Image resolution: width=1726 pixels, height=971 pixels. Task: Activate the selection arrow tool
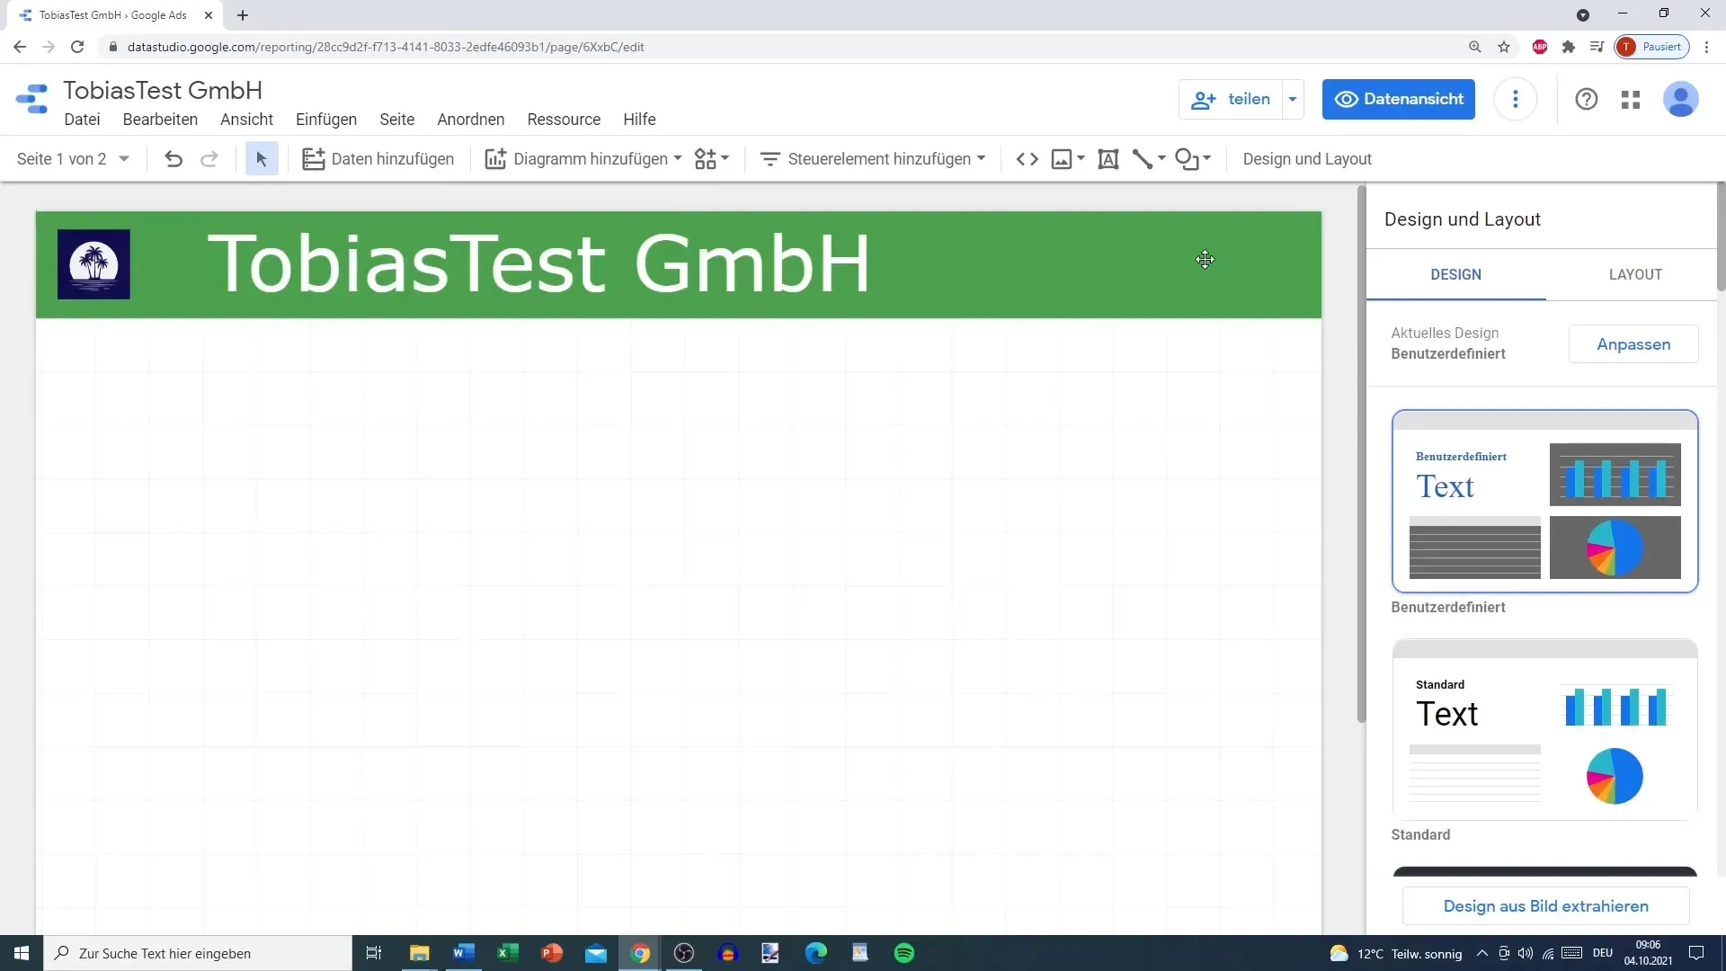point(262,159)
